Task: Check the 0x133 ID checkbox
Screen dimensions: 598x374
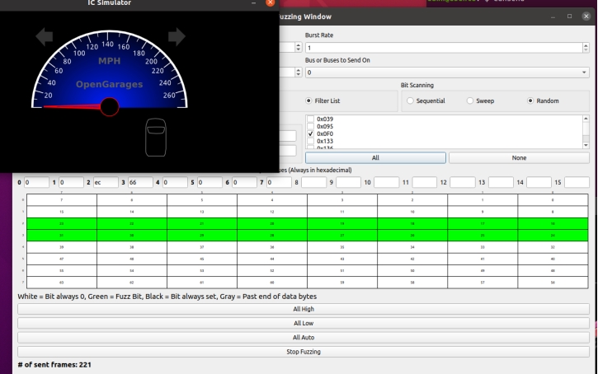Action: point(310,141)
